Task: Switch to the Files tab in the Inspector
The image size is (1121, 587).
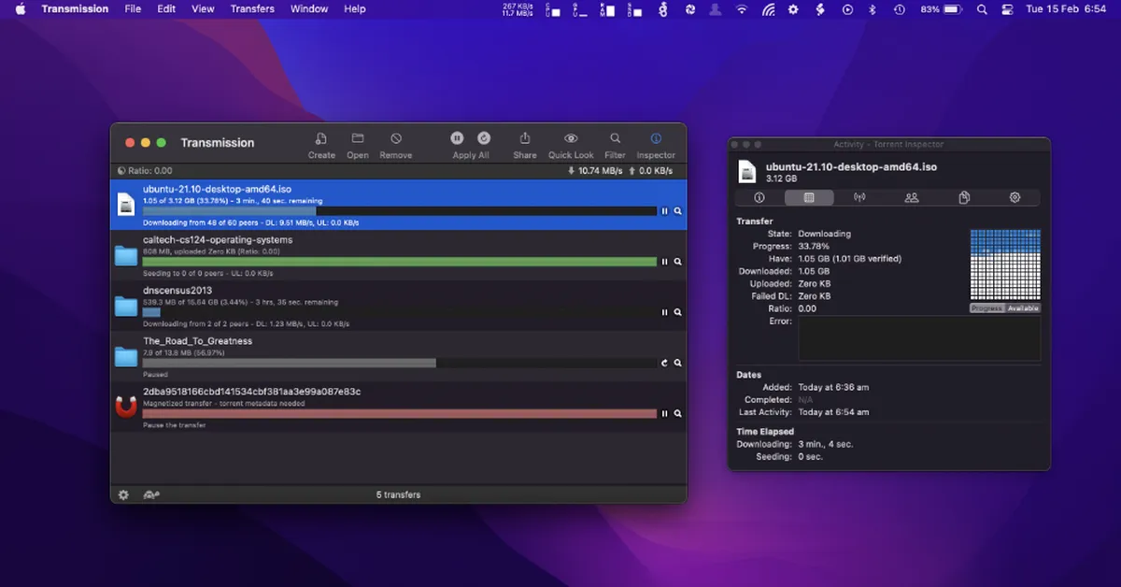Action: pyautogui.click(x=964, y=197)
